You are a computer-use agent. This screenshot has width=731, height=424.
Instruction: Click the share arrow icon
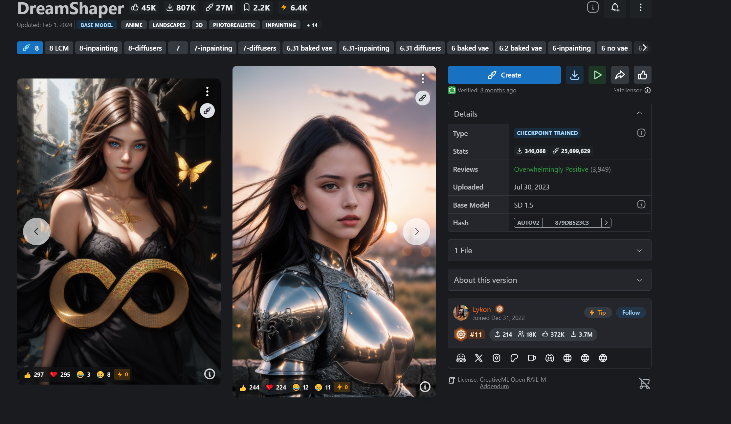coord(620,75)
